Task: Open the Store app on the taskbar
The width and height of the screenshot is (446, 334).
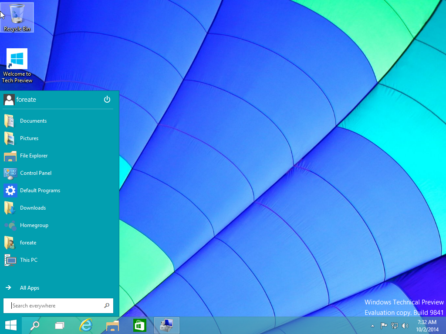Action: [x=139, y=325]
